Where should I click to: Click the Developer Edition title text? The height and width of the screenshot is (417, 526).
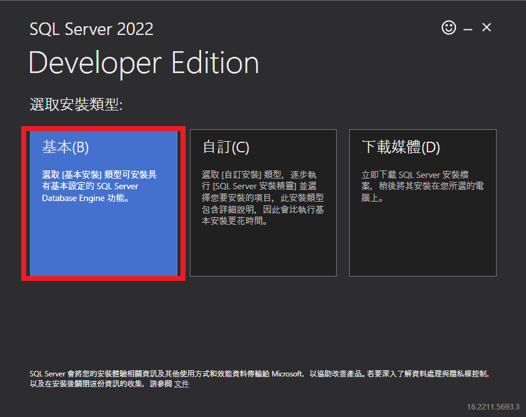[x=144, y=63]
